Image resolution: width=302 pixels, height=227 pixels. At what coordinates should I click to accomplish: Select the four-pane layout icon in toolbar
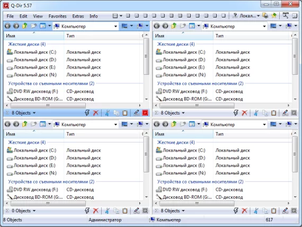pyautogui.click(x=115, y=16)
